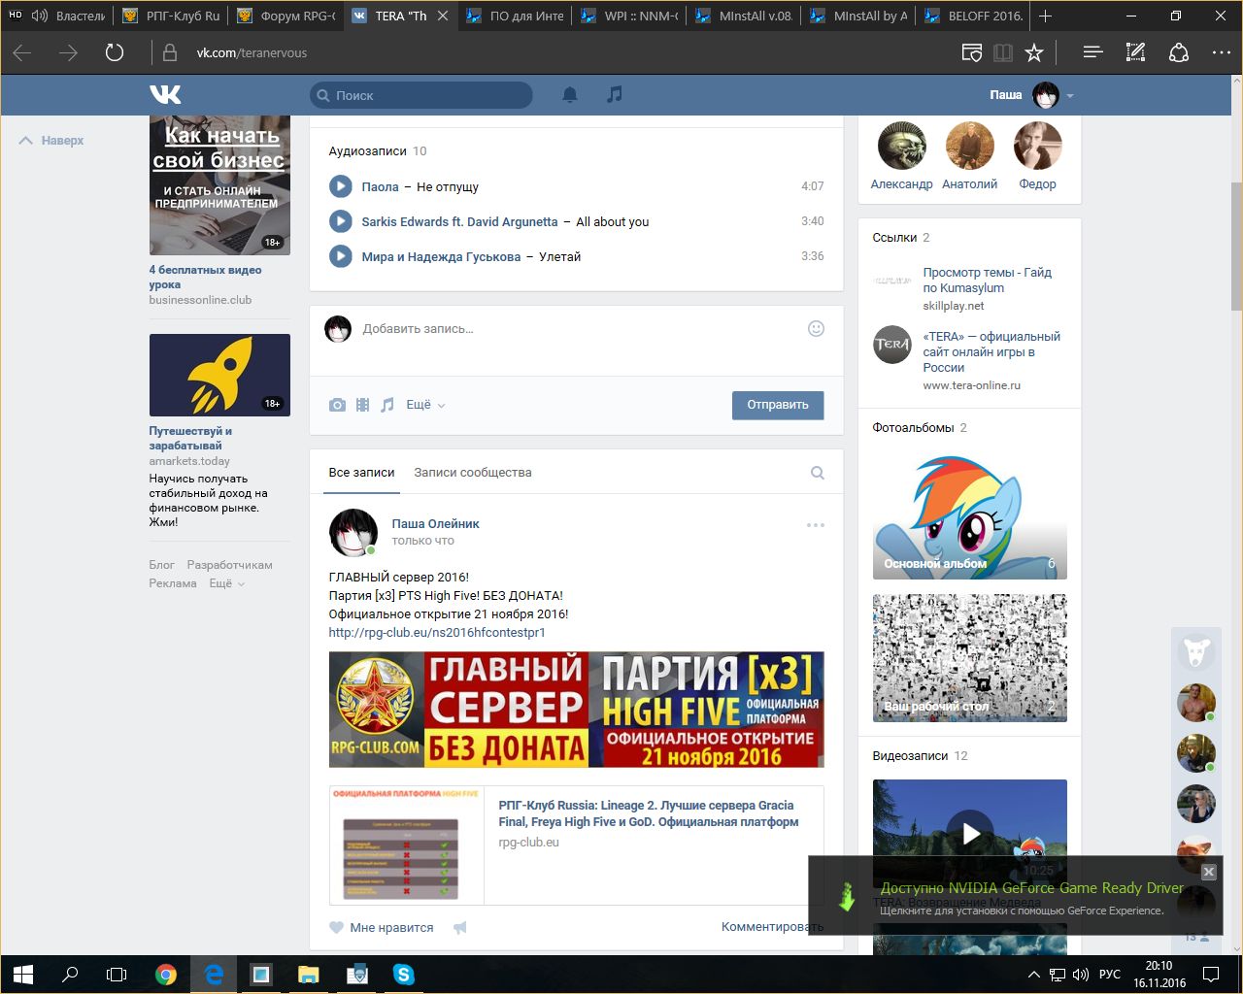Open the web note pen icon
Viewport: 1243px width, 994px height.
pos(1135,52)
